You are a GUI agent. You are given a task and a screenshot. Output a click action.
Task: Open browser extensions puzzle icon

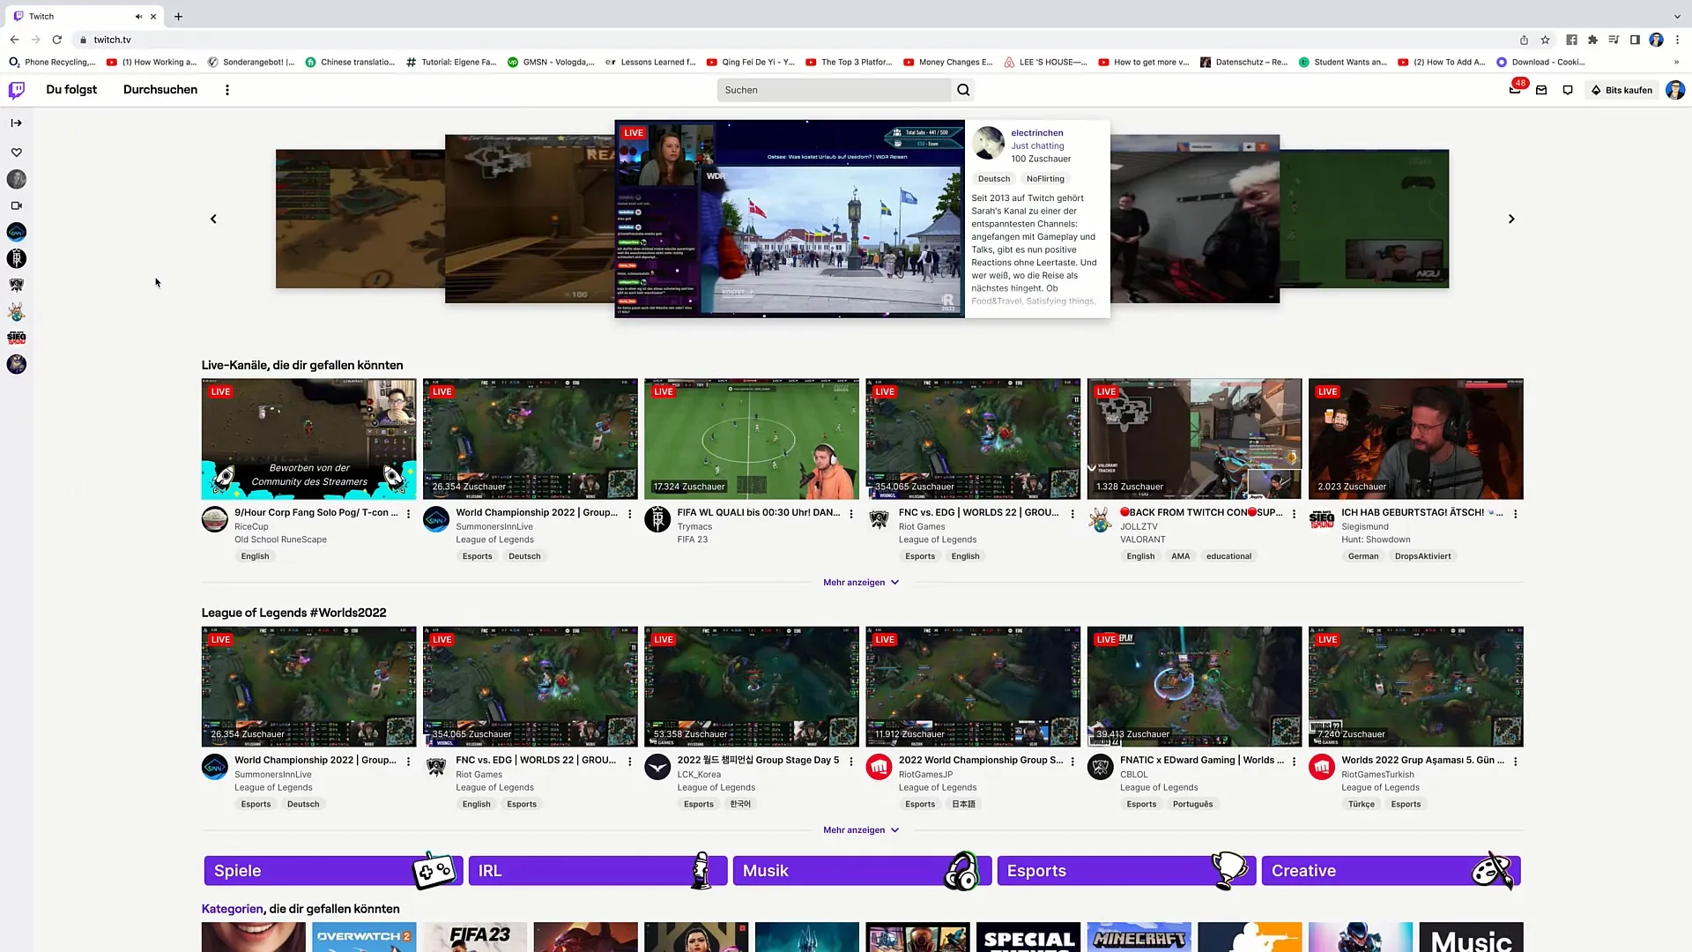1592,40
